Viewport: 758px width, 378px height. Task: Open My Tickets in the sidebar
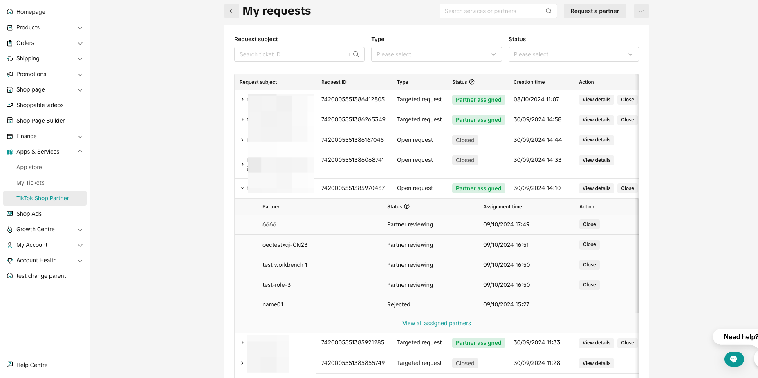(x=30, y=183)
